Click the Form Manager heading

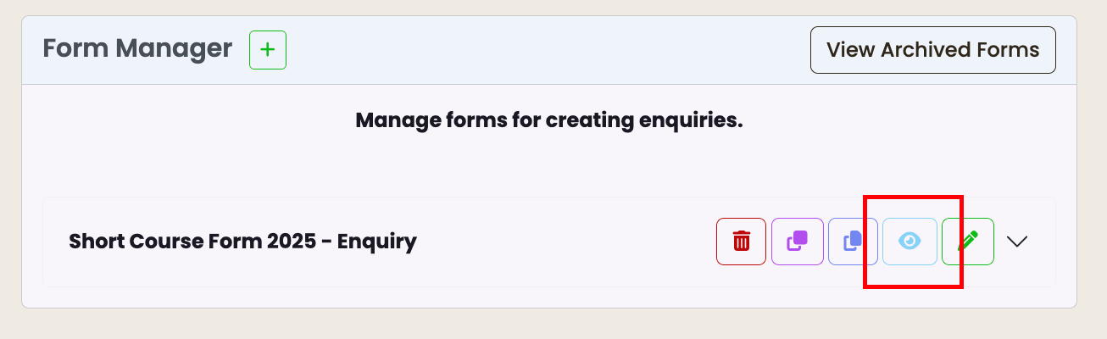[137, 48]
